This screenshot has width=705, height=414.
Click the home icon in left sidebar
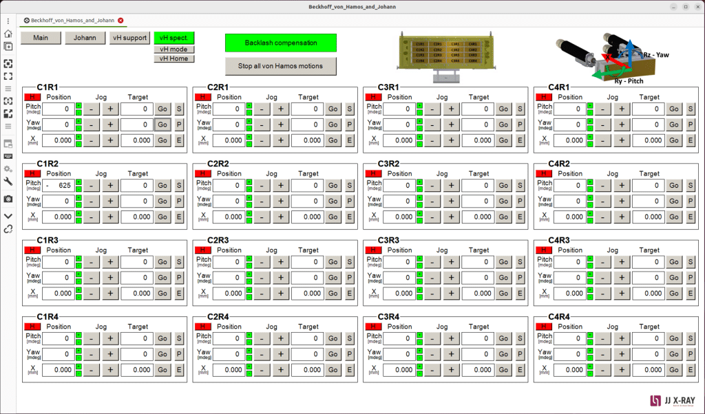(x=8, y=33)
